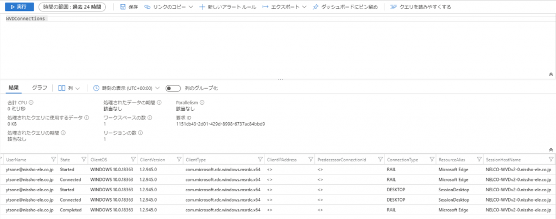Open the エクスポート menu

pyautogui.click(x=285, y=7)
